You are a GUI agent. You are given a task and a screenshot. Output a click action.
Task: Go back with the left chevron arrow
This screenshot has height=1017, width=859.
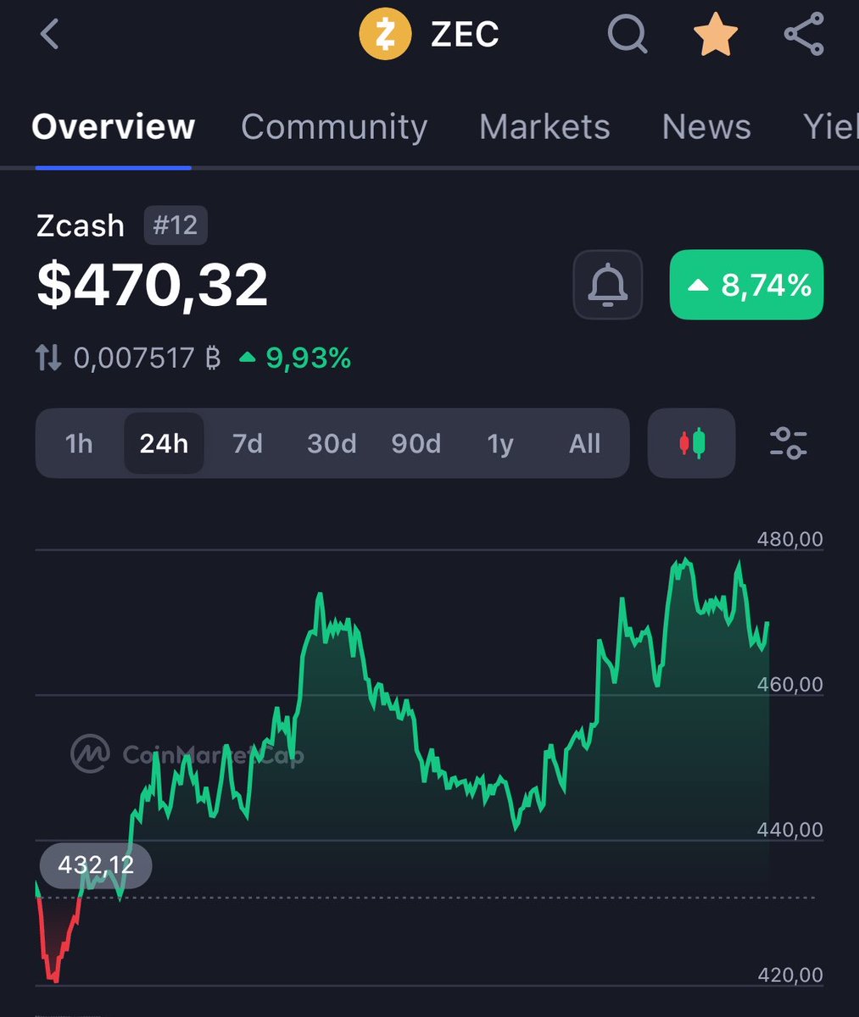pyautogui.click(x=49, y=35)
